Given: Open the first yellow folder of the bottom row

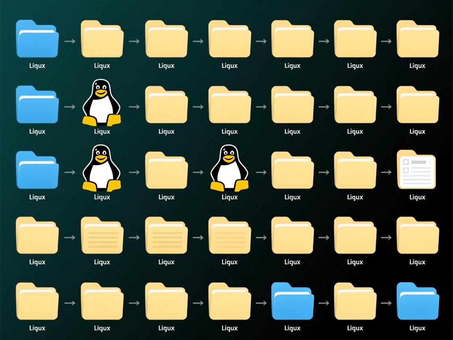Looking at the screenshot, I should point(37,301).
